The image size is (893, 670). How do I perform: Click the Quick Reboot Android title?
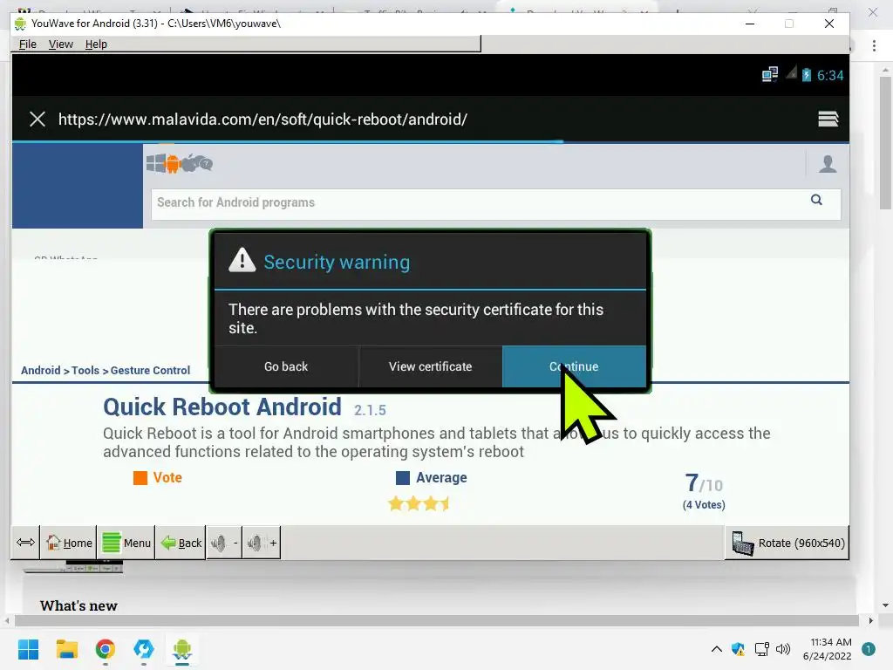(222, 407)
